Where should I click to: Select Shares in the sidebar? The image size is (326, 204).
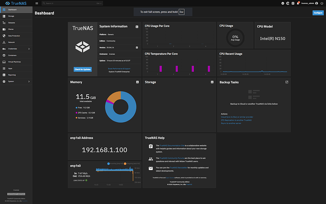click(16, 29)
